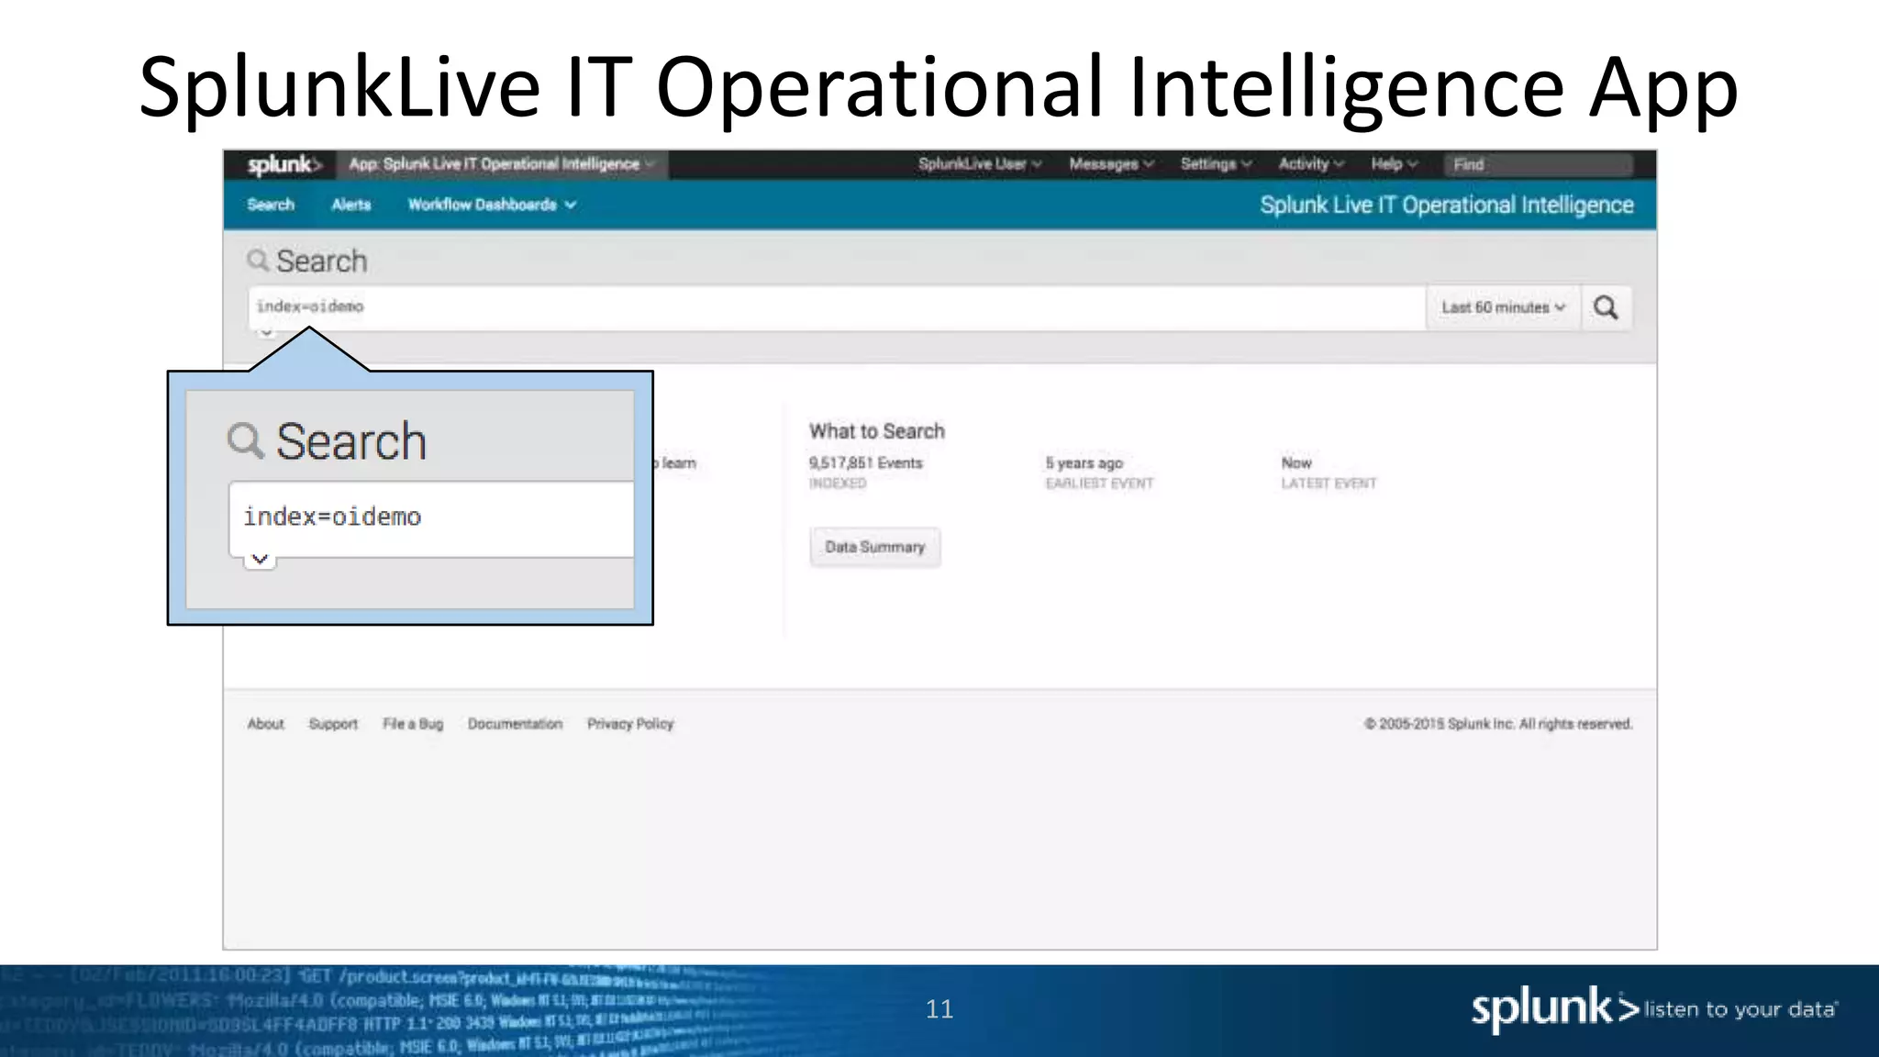Click the Splunk Live IT Operational Intelligence app title
The image size is (1879, 1057).
click(x=1446, y=205)
